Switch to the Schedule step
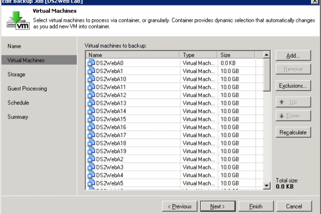The image size is (321, 214). pyautogui.click(x=18, y=103)
